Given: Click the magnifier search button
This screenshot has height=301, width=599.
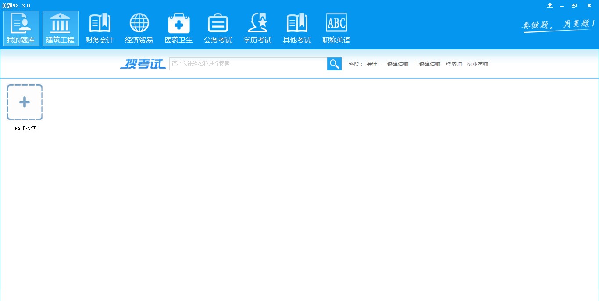Looking at the screenshot, I should coord(334,64).
